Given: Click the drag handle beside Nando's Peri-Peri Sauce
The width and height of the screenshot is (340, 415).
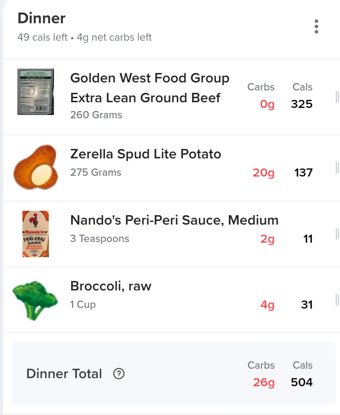Looking at the screenshot, I should coord(337,234).
